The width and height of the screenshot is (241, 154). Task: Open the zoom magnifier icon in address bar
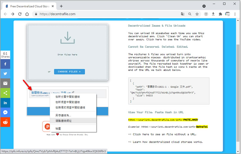click(x=190, y=14)
